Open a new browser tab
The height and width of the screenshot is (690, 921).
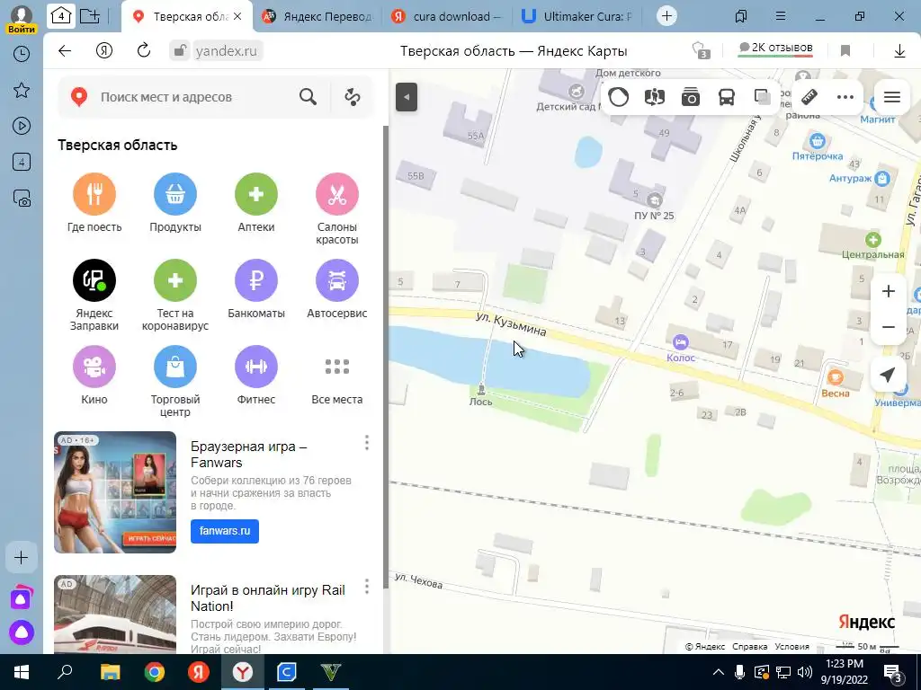666,16
